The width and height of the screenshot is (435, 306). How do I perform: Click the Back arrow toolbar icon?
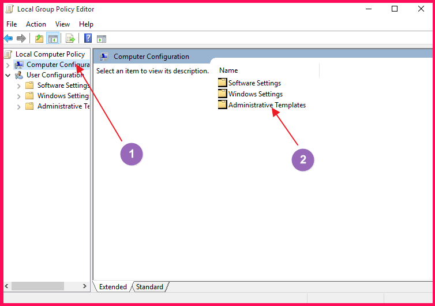[8, 39]
